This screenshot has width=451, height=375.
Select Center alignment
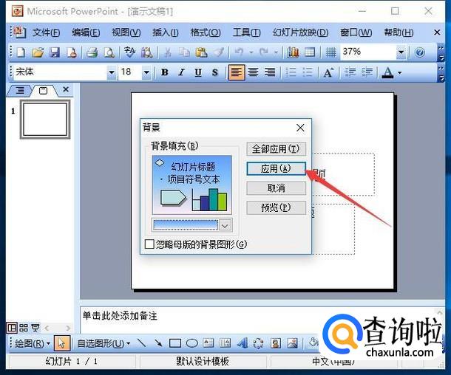tap(253, 72)
